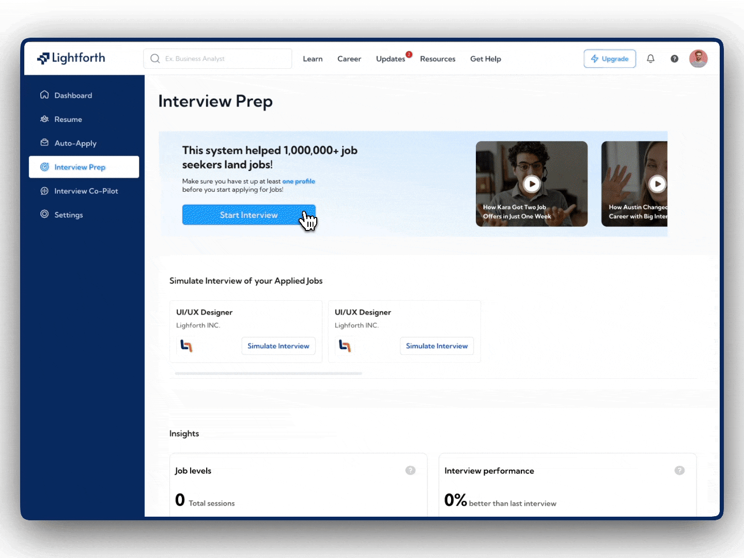The height and width of the screenshot is (558, 744).
Task: Select the Resume sidebar icon
Action: pos(44,119)
